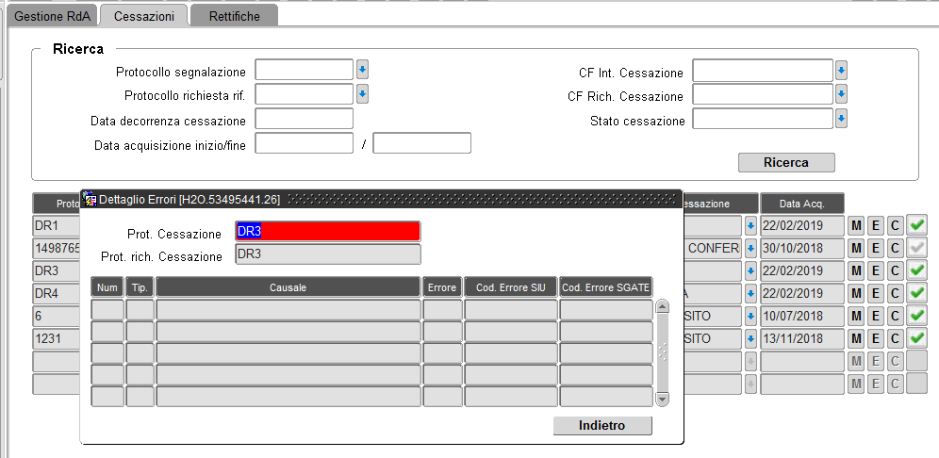Open the state dropdown arrow in the 10/07/2018 row
Image resolution: width=939 pixels, height=458 pixels.
tap(751, 316)
